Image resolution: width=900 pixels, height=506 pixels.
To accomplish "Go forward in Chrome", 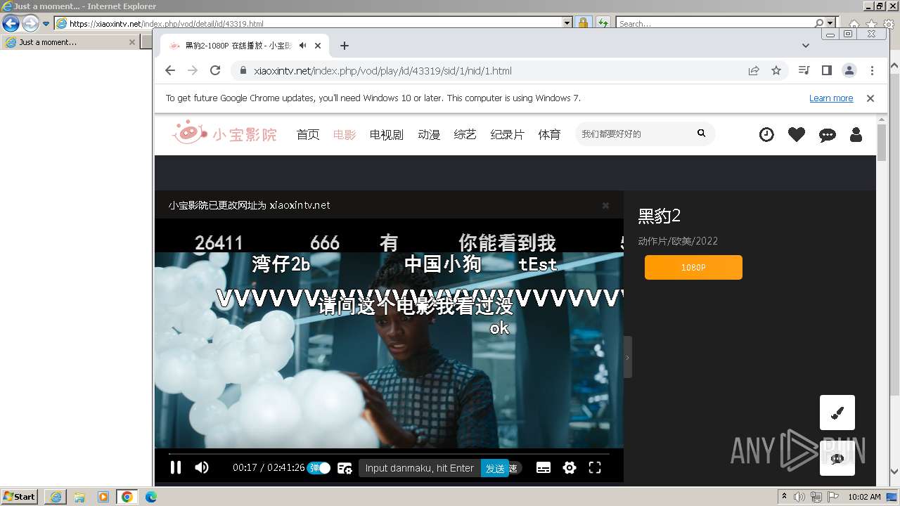I will pos(193,70).
